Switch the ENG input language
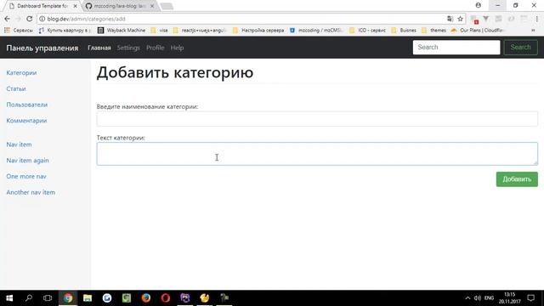Screen dimensions: 544x306 (x=490, y=298)
